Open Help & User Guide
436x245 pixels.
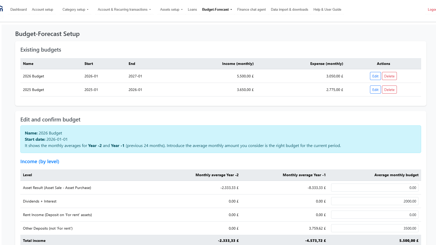[327, 9]
